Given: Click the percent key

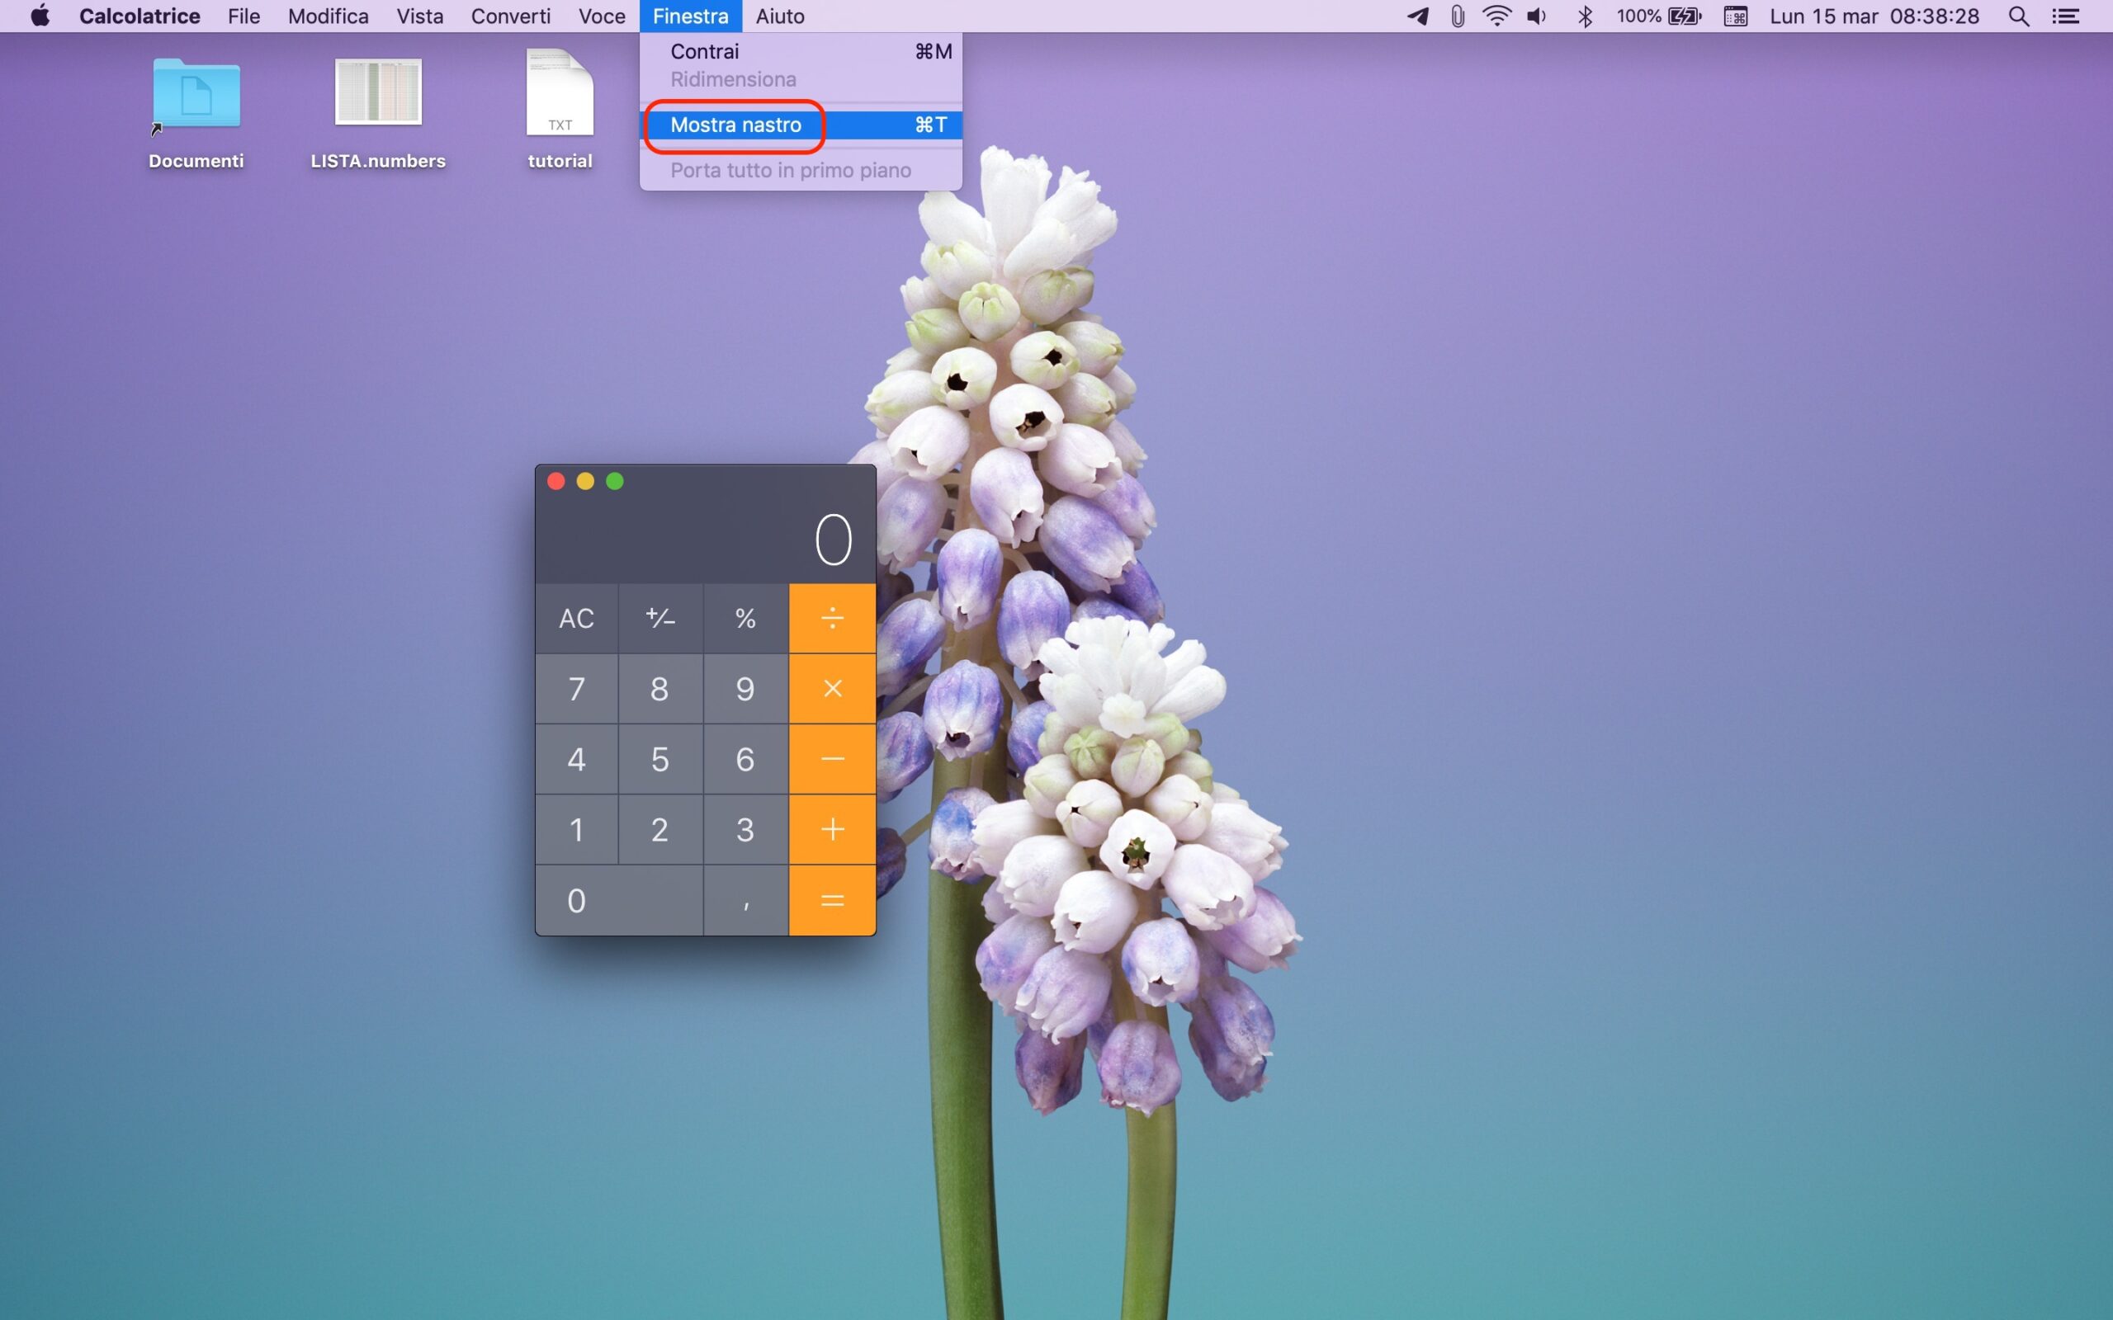Looking at the screenshot, I should (x=745, y=618).
